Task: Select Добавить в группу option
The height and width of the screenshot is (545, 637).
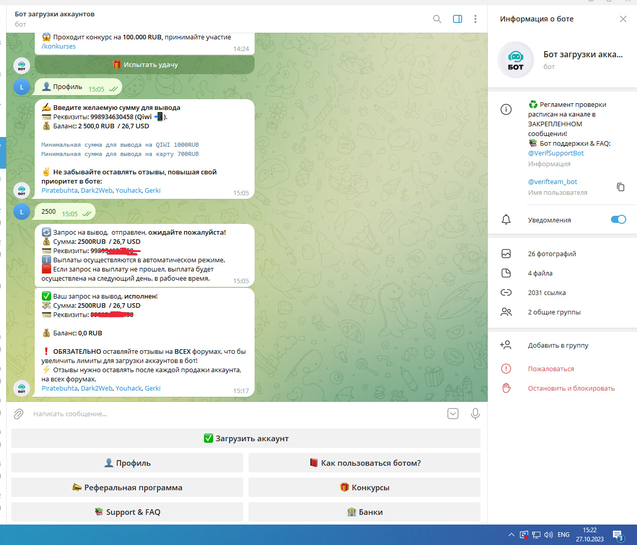Action: click(558, 345)
